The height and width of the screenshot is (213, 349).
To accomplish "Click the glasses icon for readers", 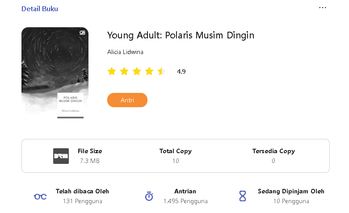I will [x=40, y=196].
